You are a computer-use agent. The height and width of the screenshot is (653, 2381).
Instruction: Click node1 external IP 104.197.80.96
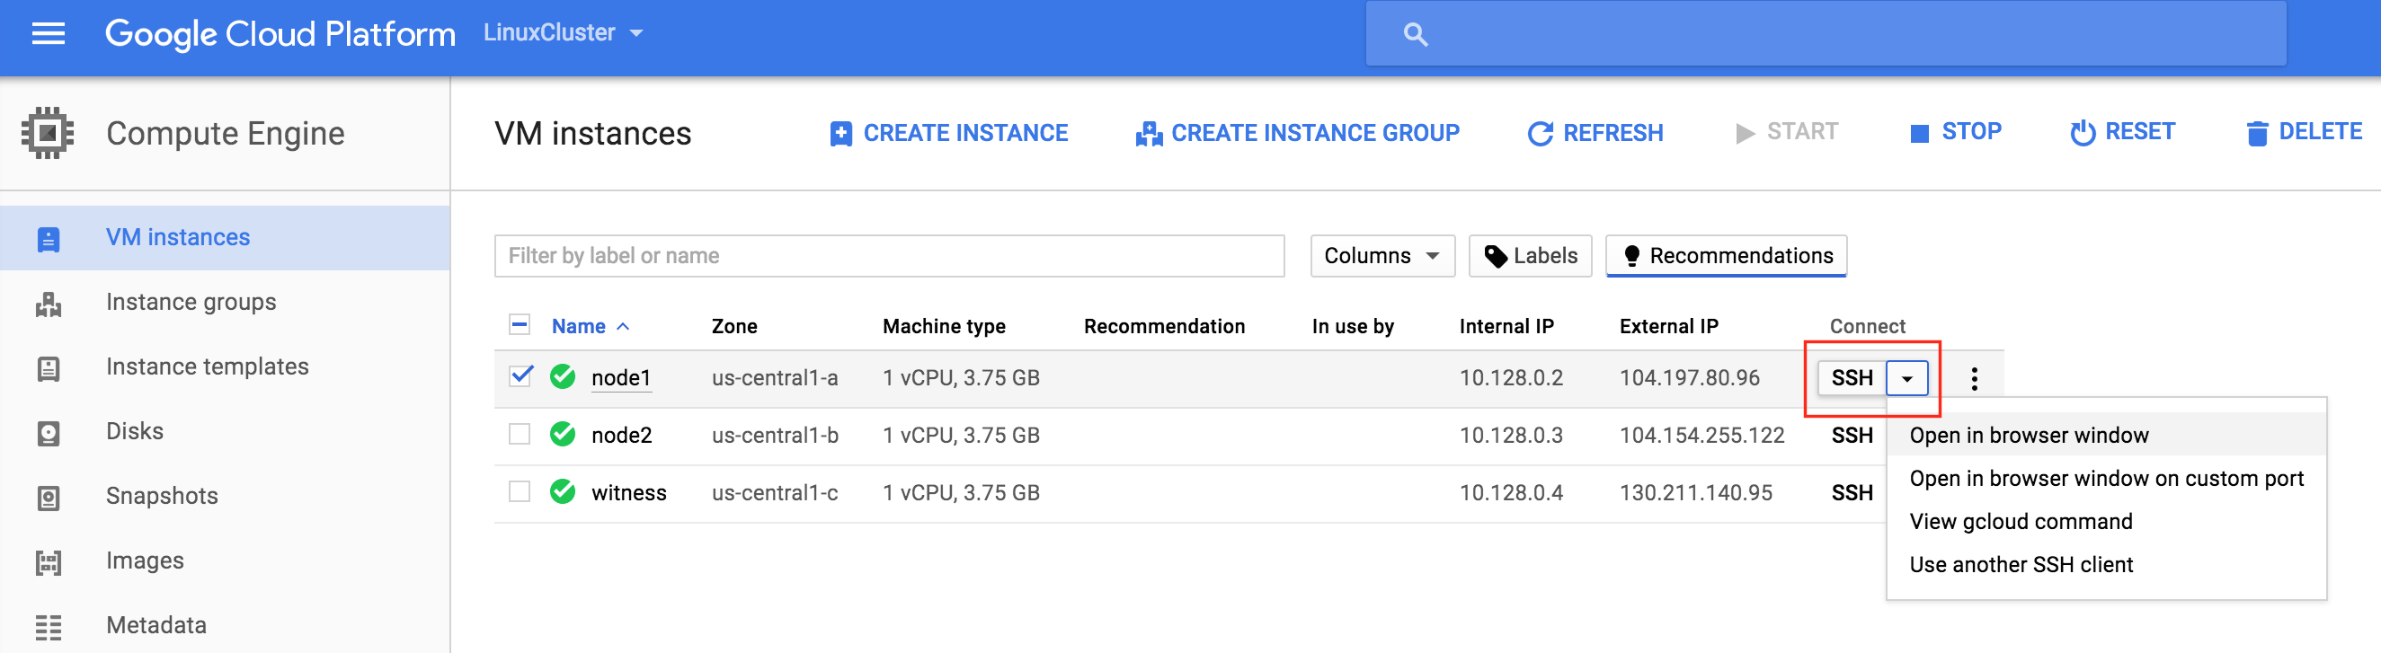(x=1689, y=378)
